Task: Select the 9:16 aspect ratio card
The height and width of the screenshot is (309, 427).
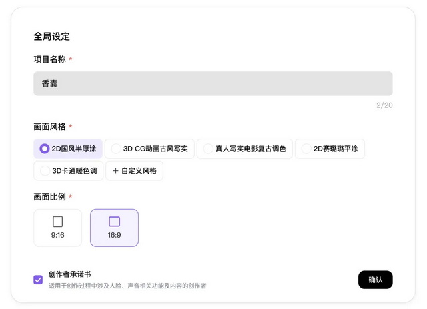Action: (57, 228)
